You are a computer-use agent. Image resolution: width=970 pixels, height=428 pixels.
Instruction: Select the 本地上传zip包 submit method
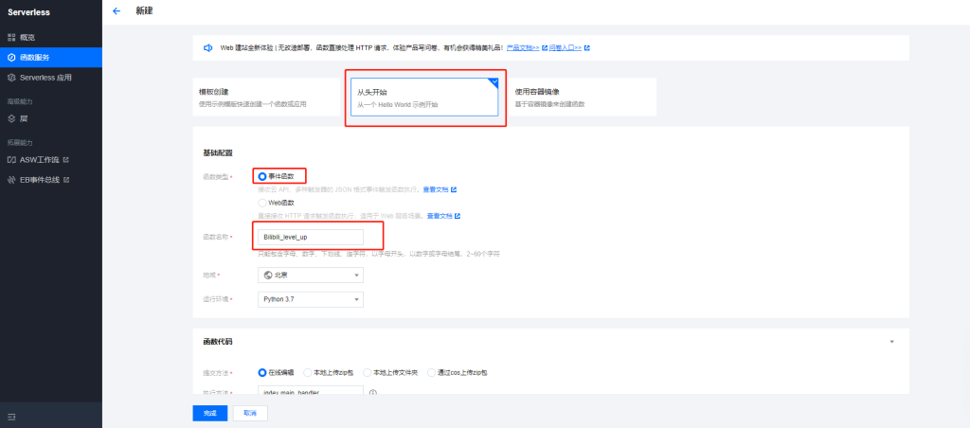[308, 372]
